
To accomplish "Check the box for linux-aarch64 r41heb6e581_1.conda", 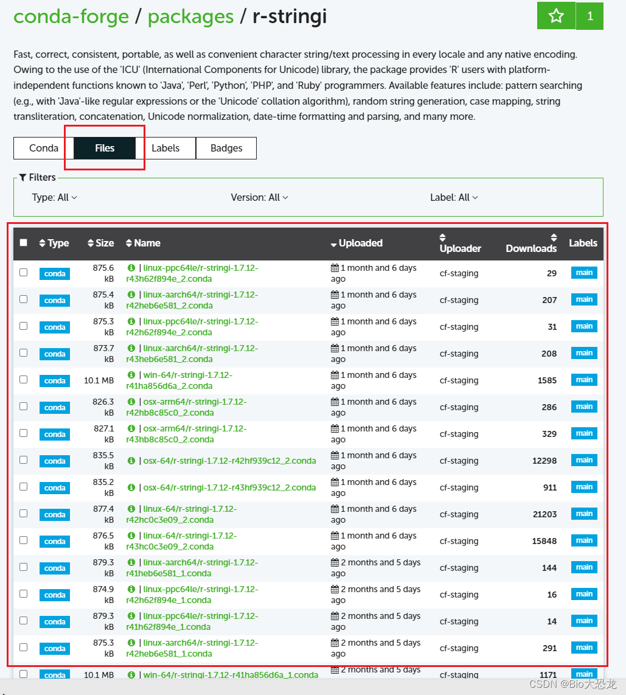I will click(24, 567).
